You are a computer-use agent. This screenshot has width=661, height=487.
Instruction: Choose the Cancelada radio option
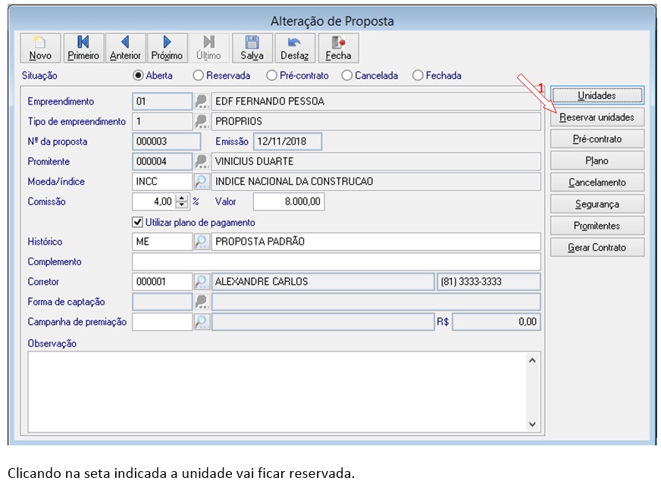click(347, 76)
